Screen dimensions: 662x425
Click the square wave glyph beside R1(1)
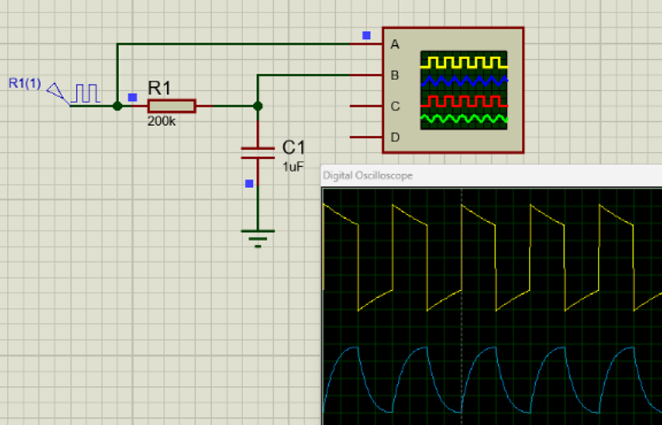(85, 91)
